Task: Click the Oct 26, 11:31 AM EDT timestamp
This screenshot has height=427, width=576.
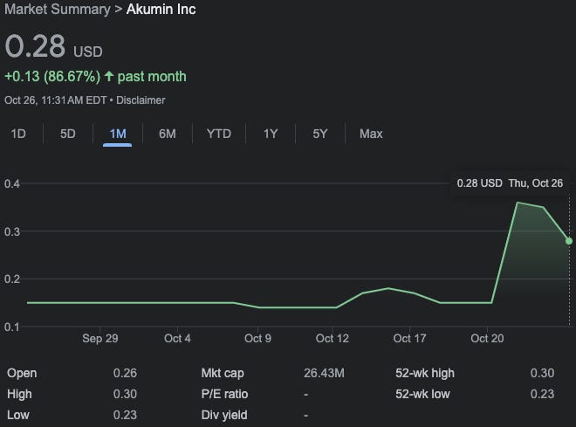Action: click(x=56, y=100)
